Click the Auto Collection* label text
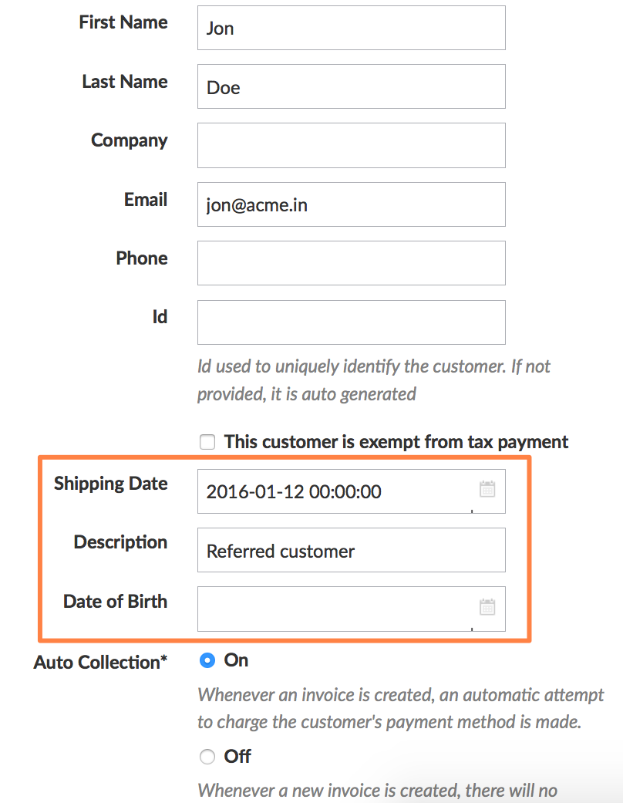This screenshot has width=623, height=803. (x=100, y=663)
